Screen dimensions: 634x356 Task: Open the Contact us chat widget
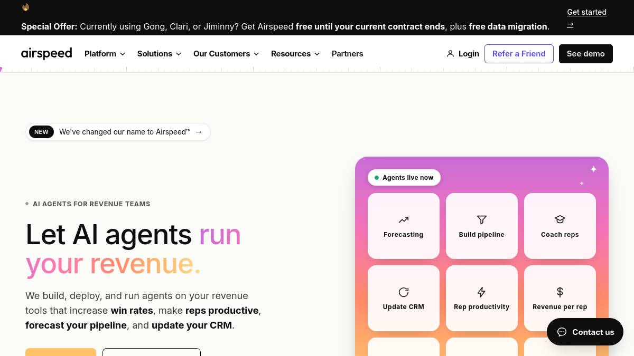tap(585, 332)
